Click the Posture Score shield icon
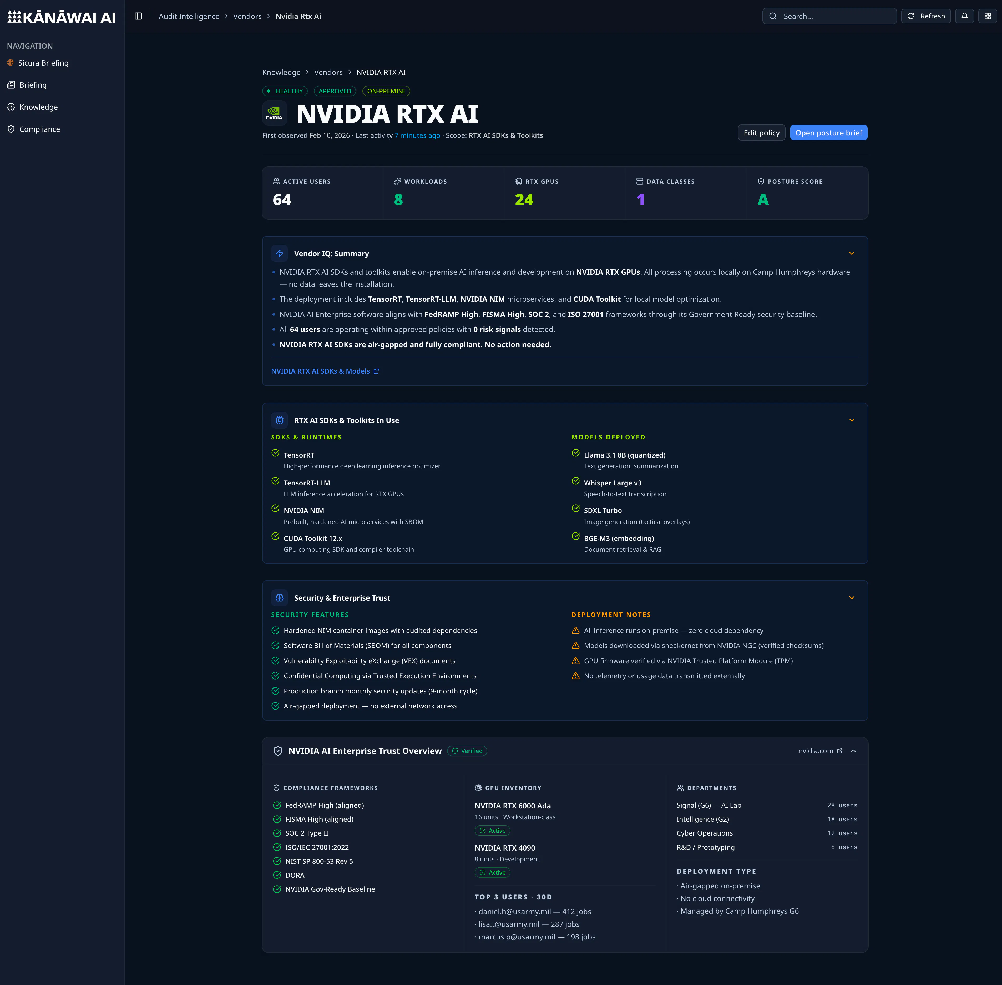Image resolution: width=1002 pixels, height=985 pixels. pos(761,181)
